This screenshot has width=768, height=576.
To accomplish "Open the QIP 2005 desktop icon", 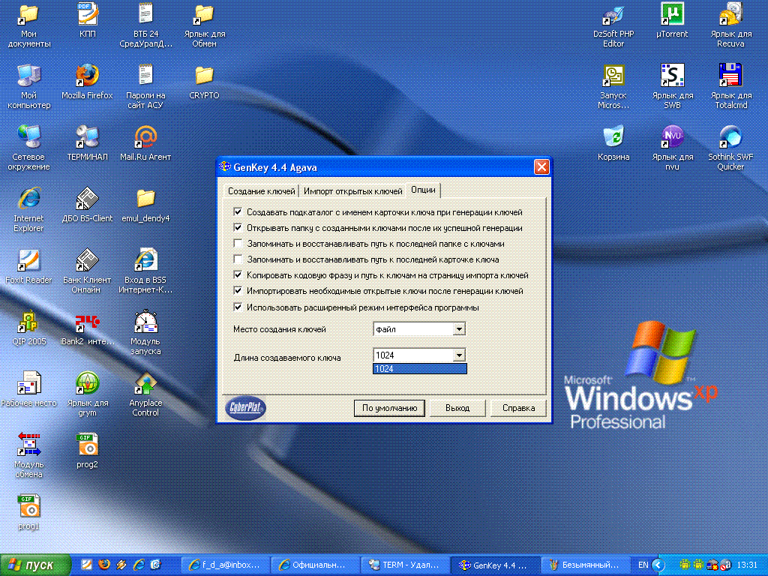I will [x=28, y=322].
